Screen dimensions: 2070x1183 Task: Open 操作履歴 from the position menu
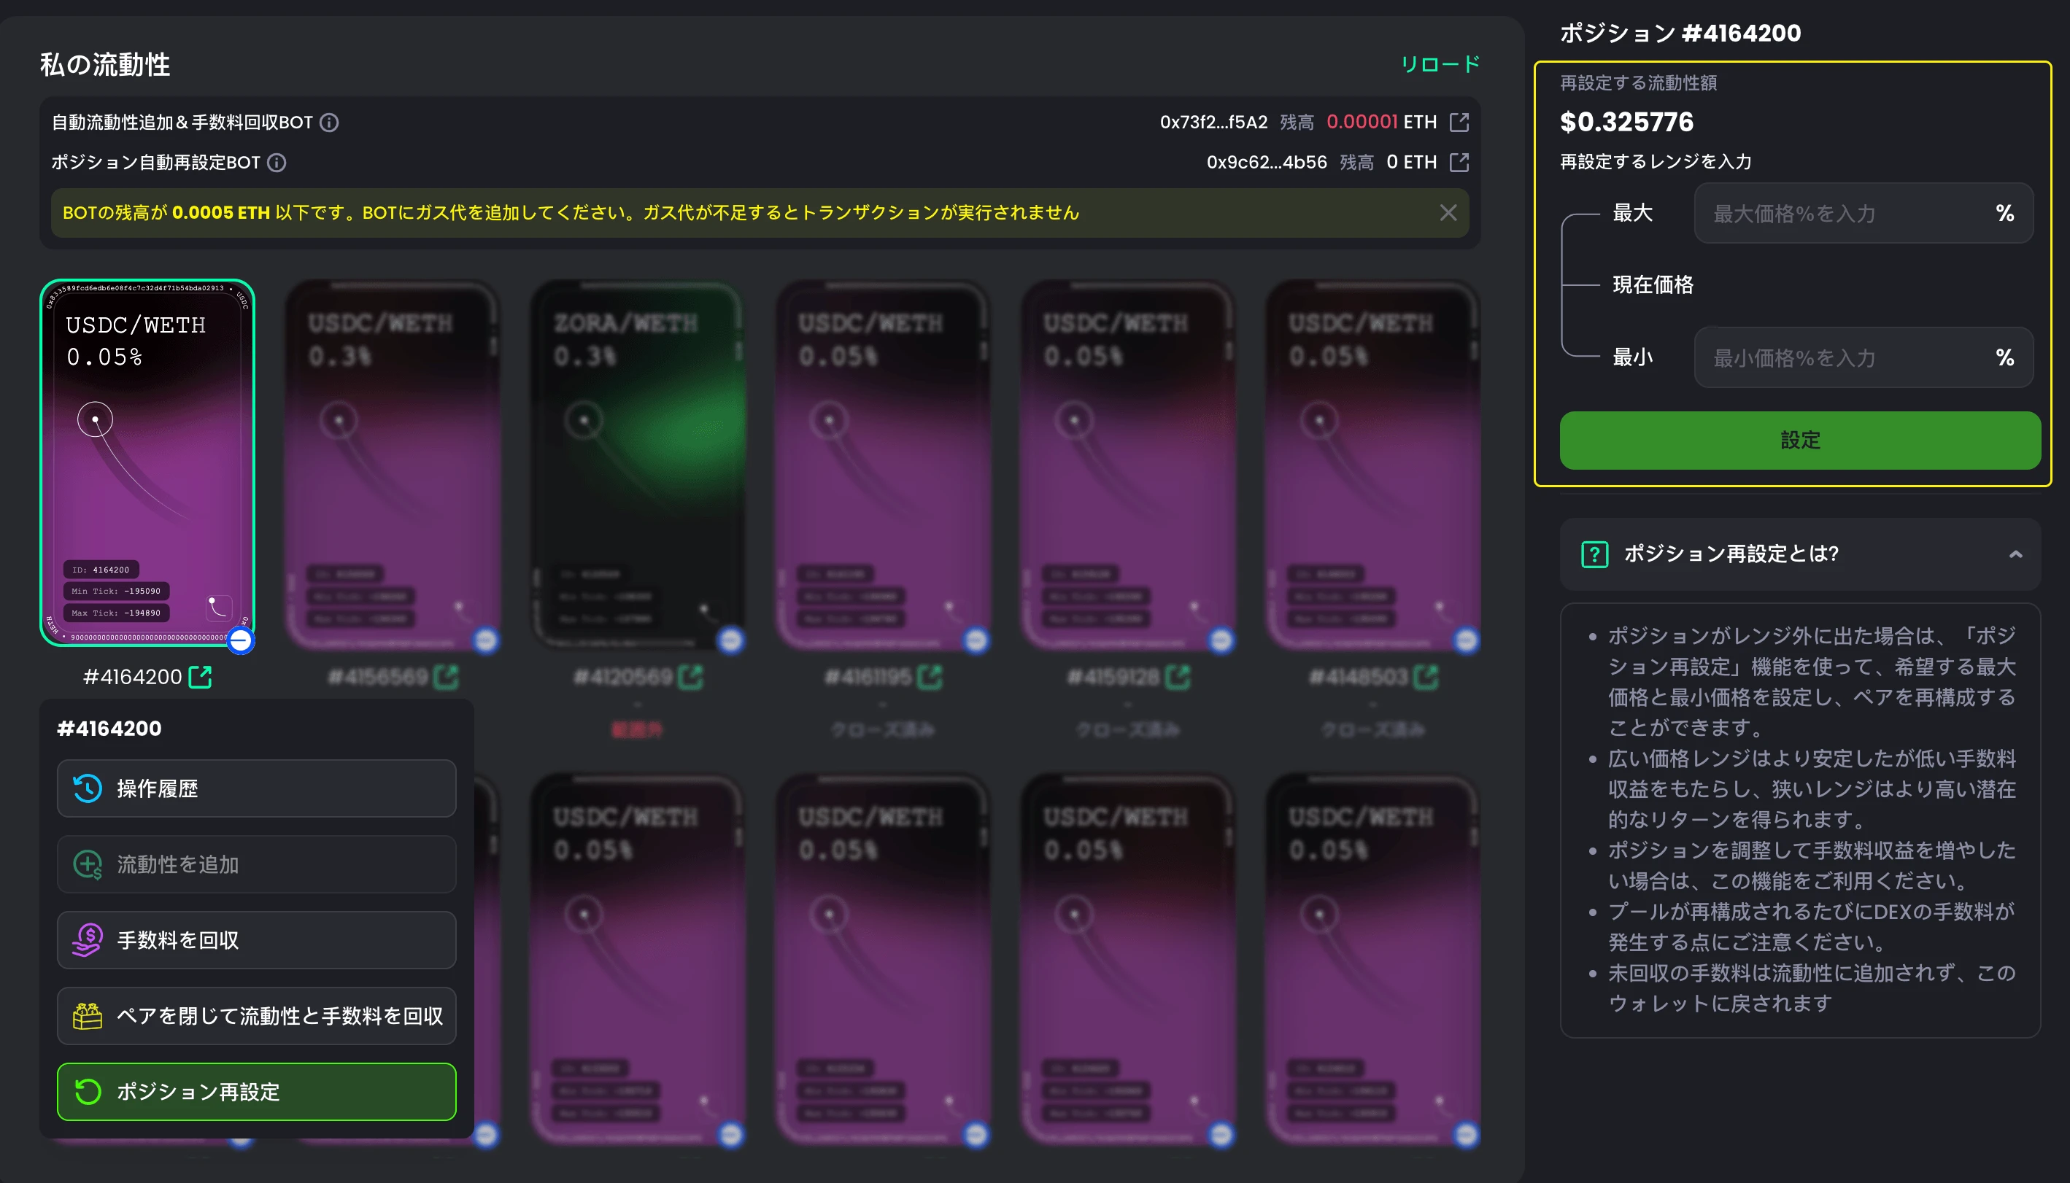(x=257, y=788)
